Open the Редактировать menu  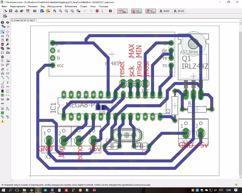coord(17,6)
